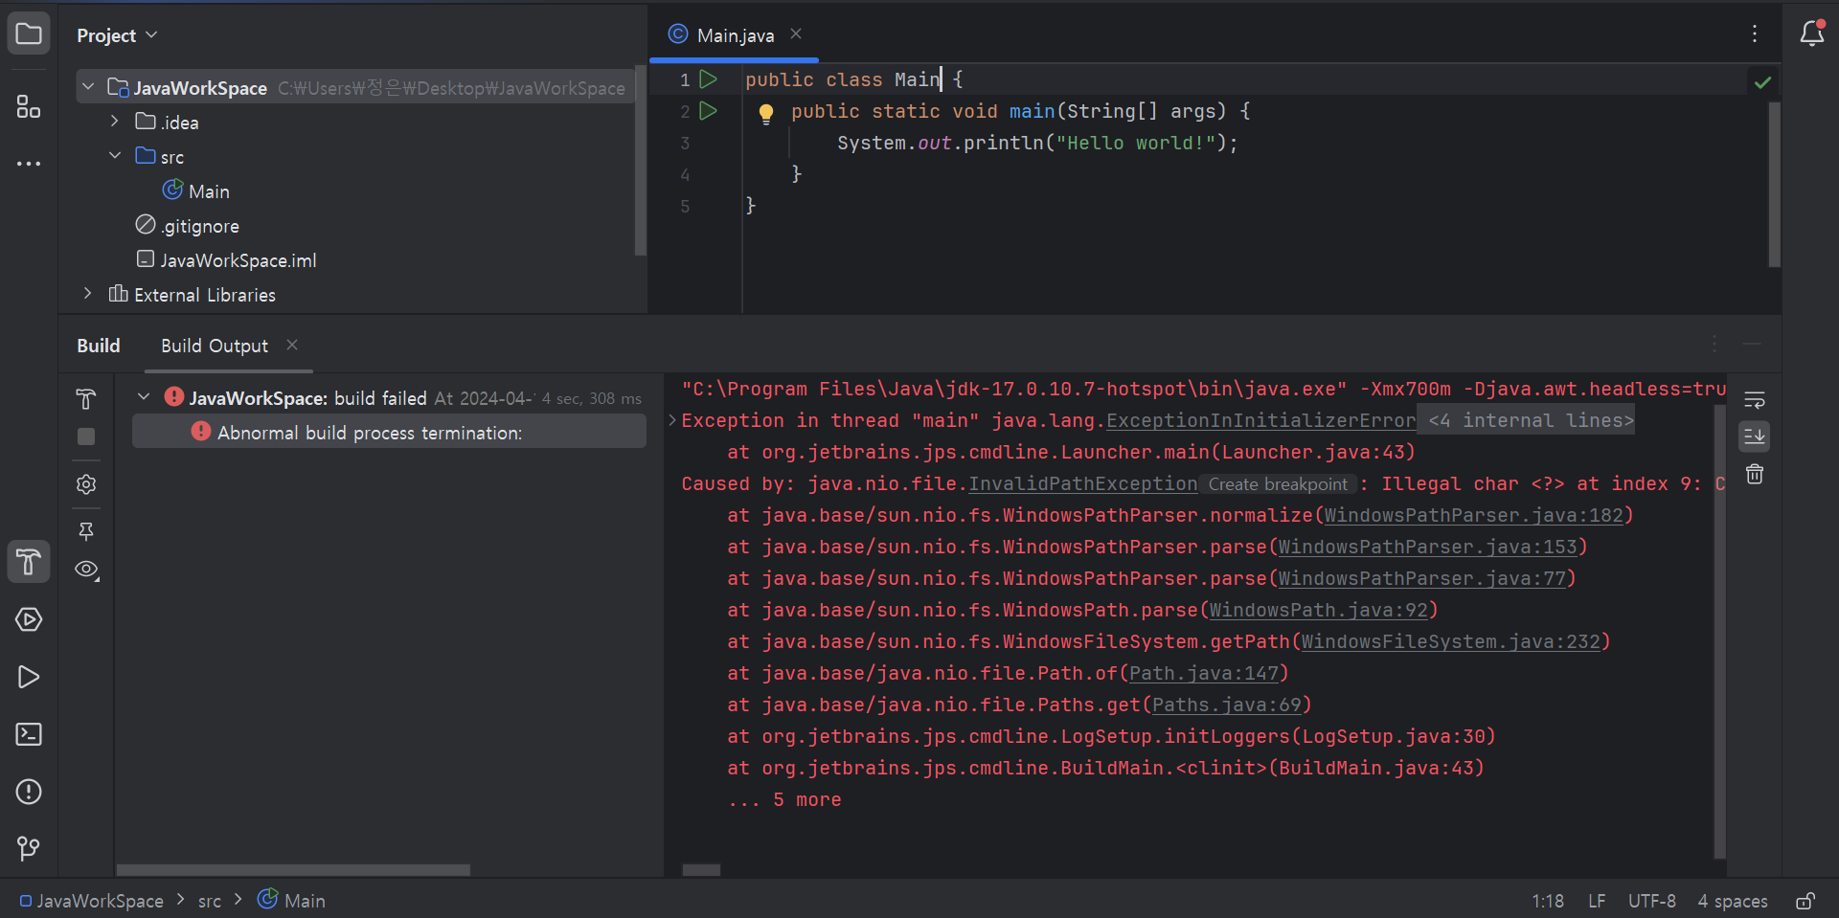This screenshot has height=918, width=1839.
Task: Open the Run tool window icon
Action: (29, 677)
